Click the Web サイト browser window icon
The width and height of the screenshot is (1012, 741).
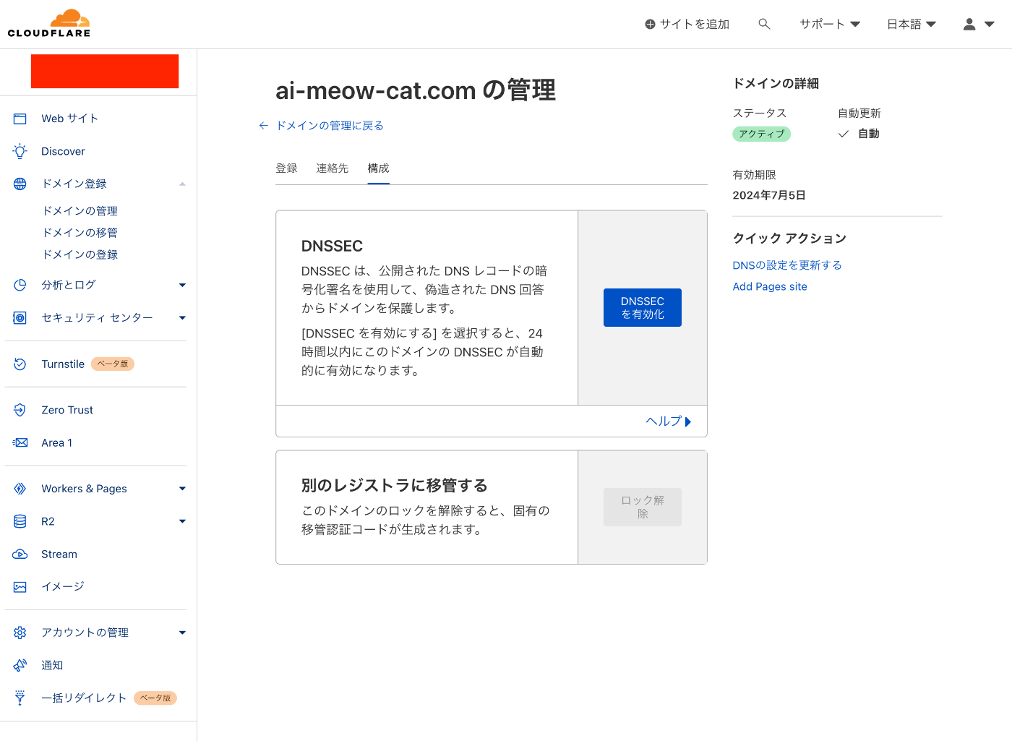coord(20,119)
